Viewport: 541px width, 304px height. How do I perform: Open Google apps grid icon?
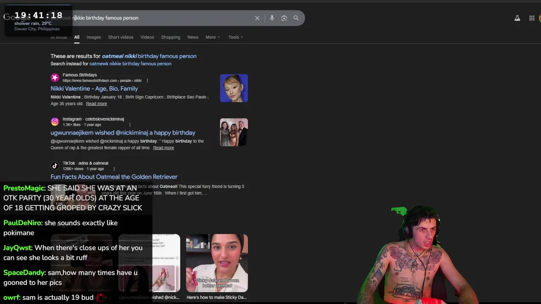tap(532, 18)
